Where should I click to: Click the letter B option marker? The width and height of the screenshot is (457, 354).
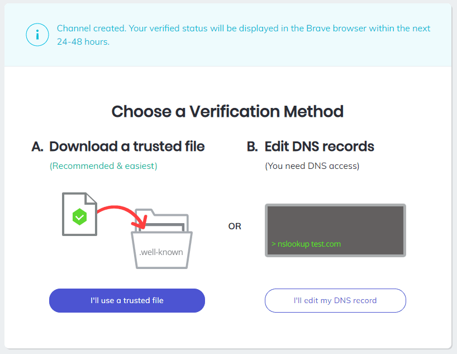(252, 146)
